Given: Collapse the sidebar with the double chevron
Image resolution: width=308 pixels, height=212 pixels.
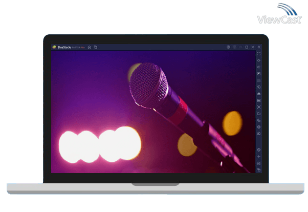Looking at the screenshot, I should click(259, 47).
